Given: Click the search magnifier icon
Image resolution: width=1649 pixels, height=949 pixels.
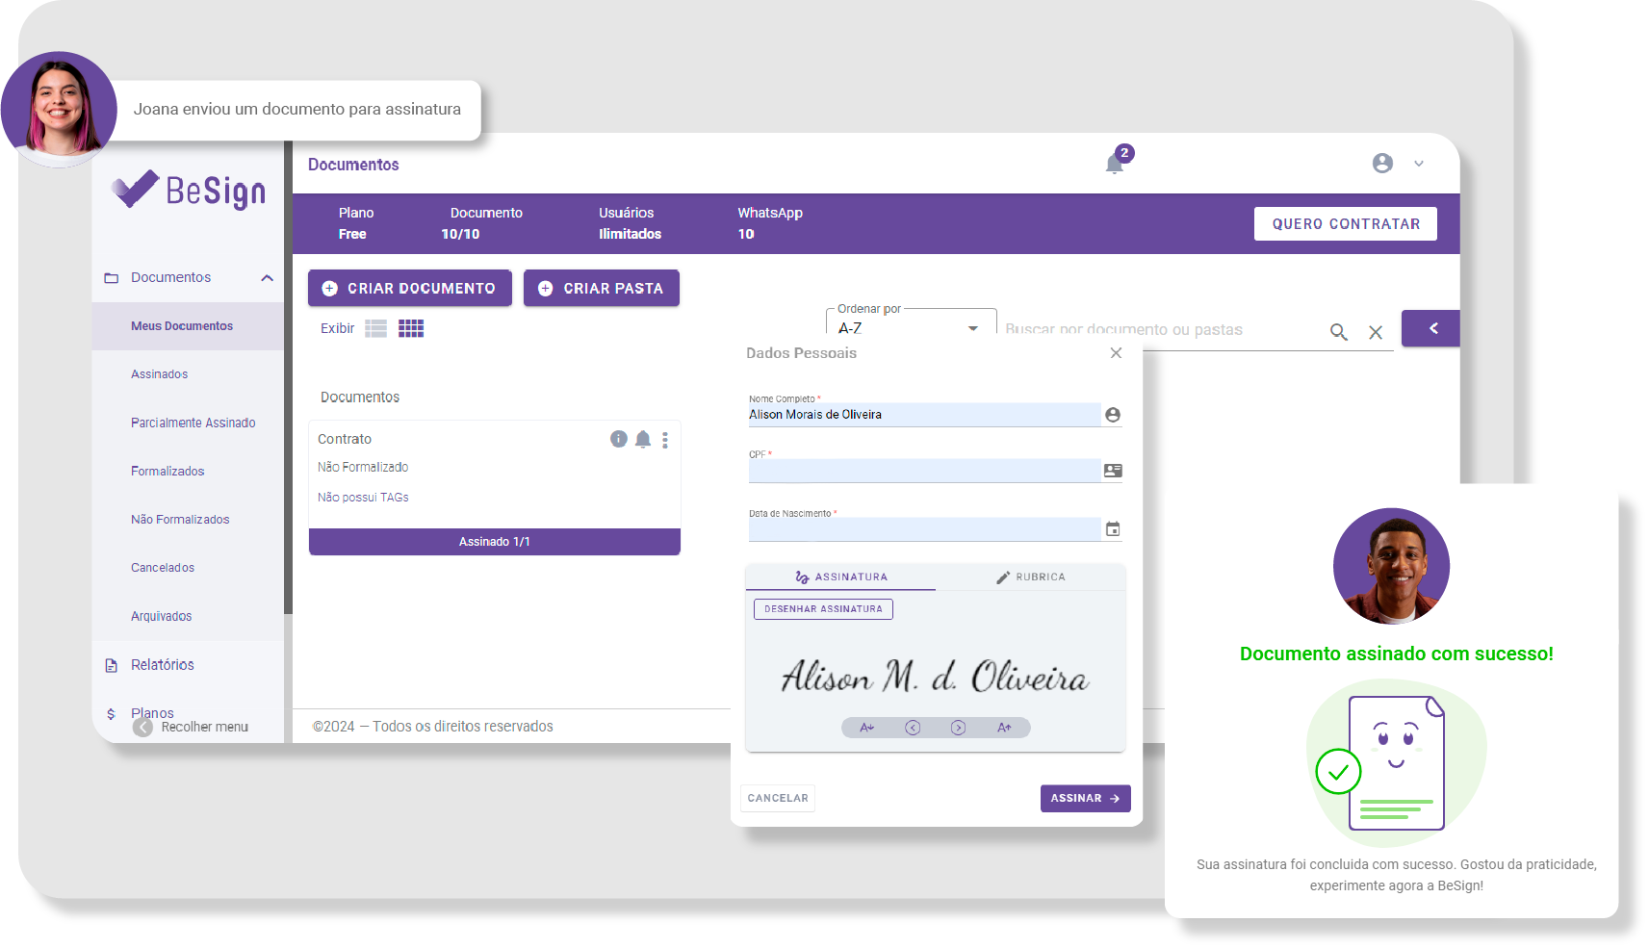Looking at the screenshot, I should (x=1339, y=331).
